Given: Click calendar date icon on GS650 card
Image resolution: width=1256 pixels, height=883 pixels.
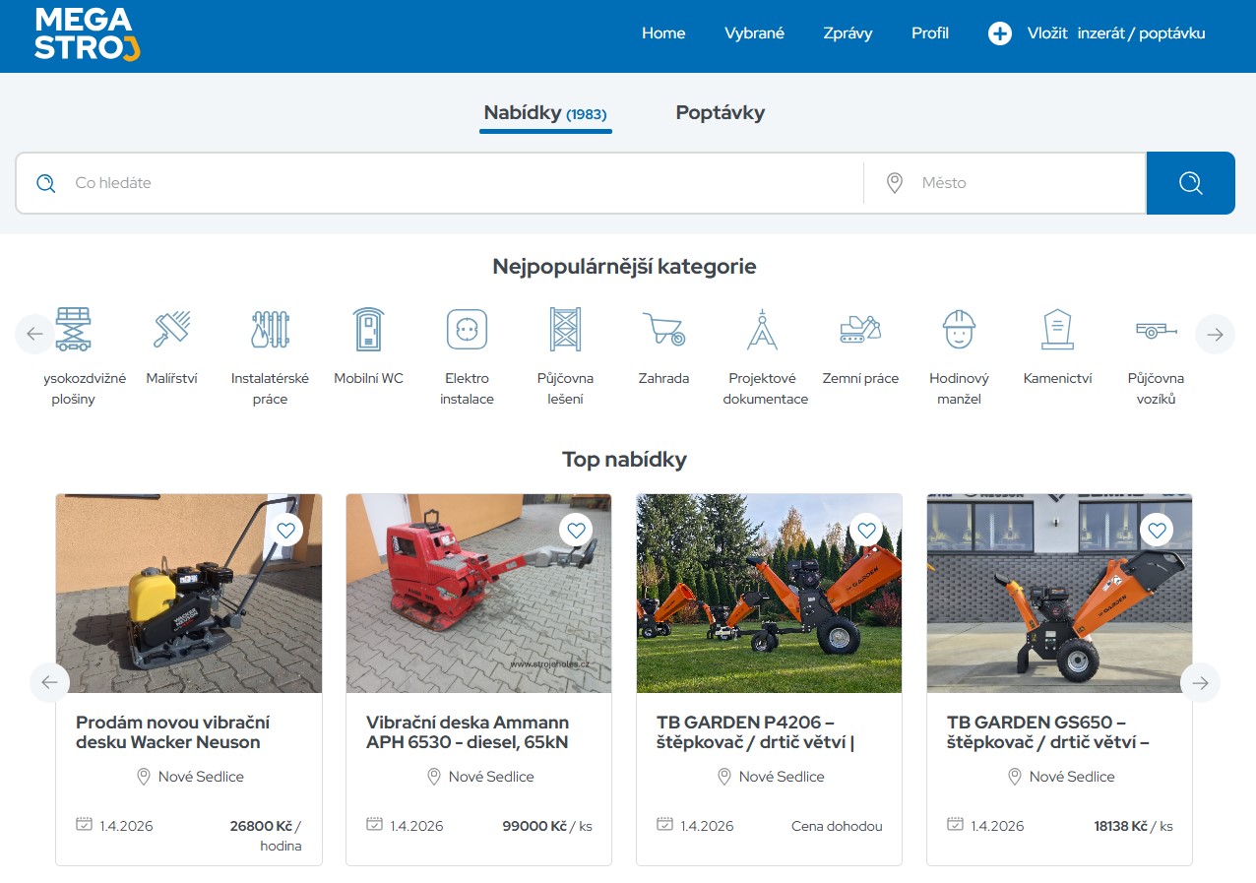Looking at the screenshot, I should [x=955, y=824].
